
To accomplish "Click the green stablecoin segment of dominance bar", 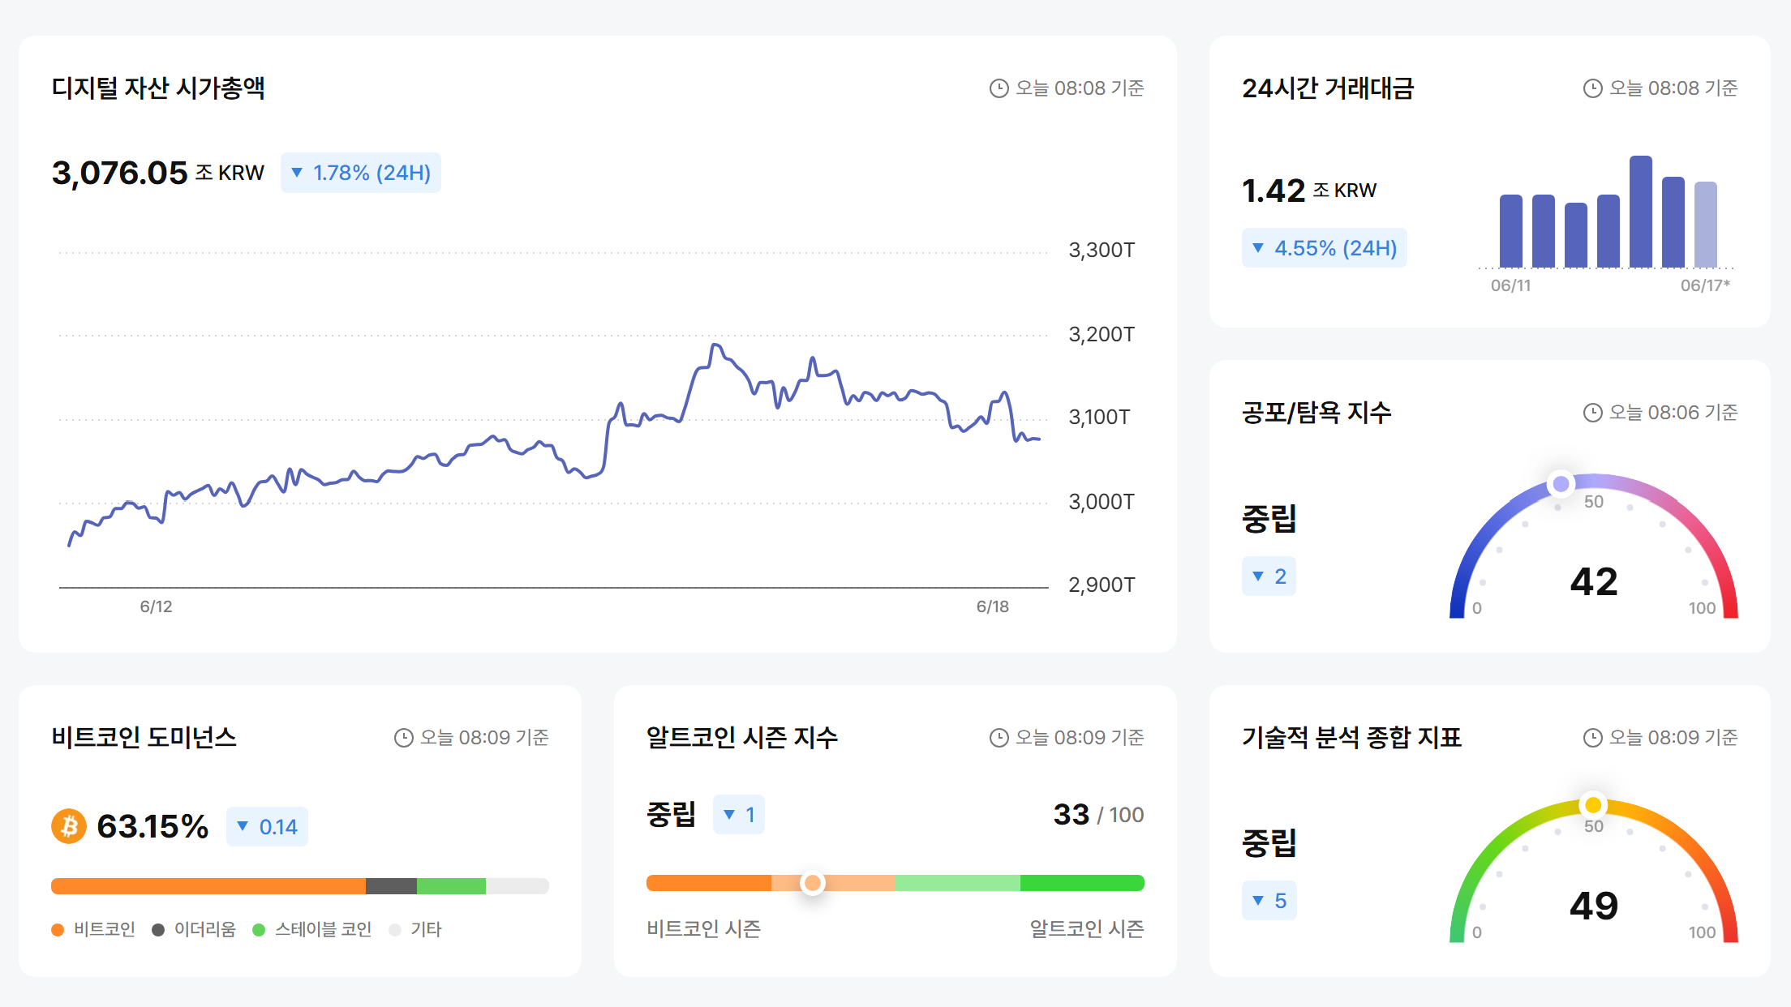I will tap(451, 886).
